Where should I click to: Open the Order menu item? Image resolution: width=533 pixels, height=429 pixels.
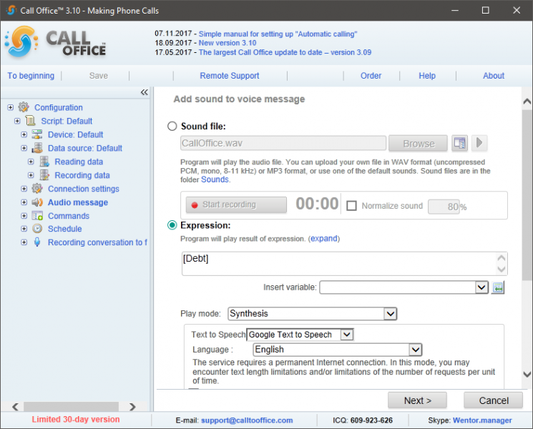coord(371,76)
